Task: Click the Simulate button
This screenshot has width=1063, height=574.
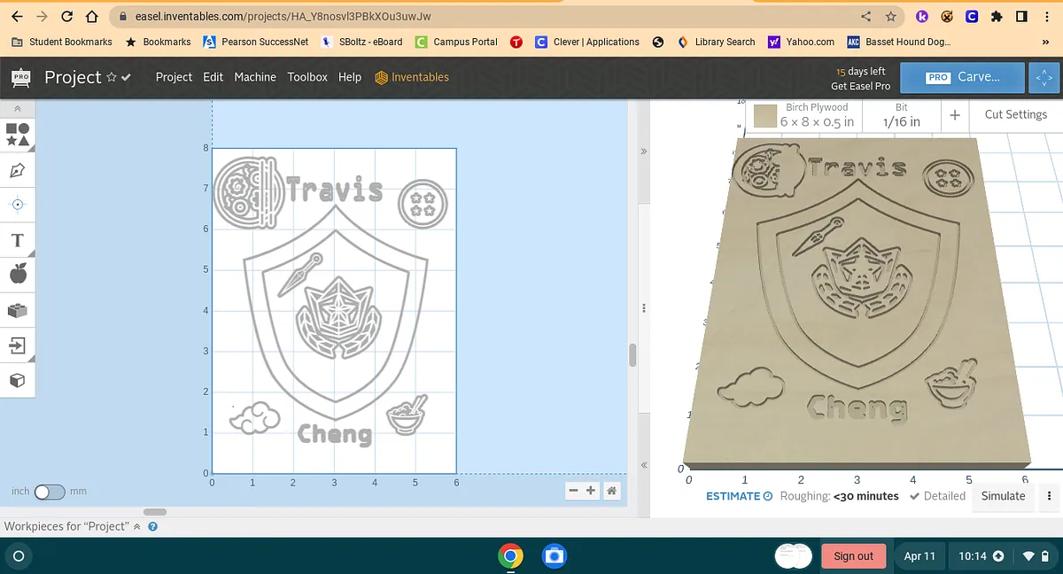Action: click(x=1003, y=496)
